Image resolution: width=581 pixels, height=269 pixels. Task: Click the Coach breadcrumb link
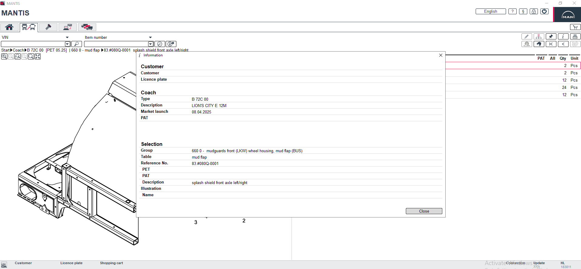(x=18, y=50)
